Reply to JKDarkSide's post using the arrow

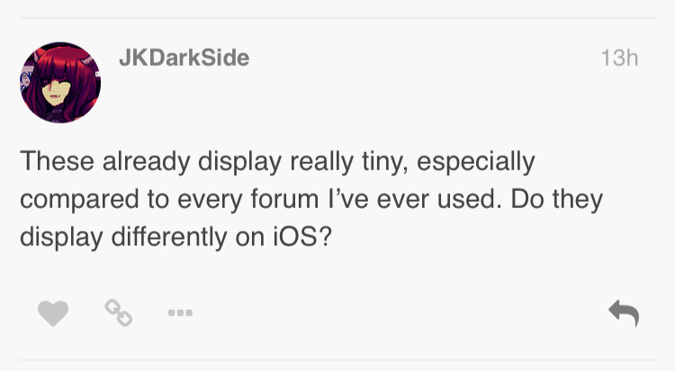(624, 313)
